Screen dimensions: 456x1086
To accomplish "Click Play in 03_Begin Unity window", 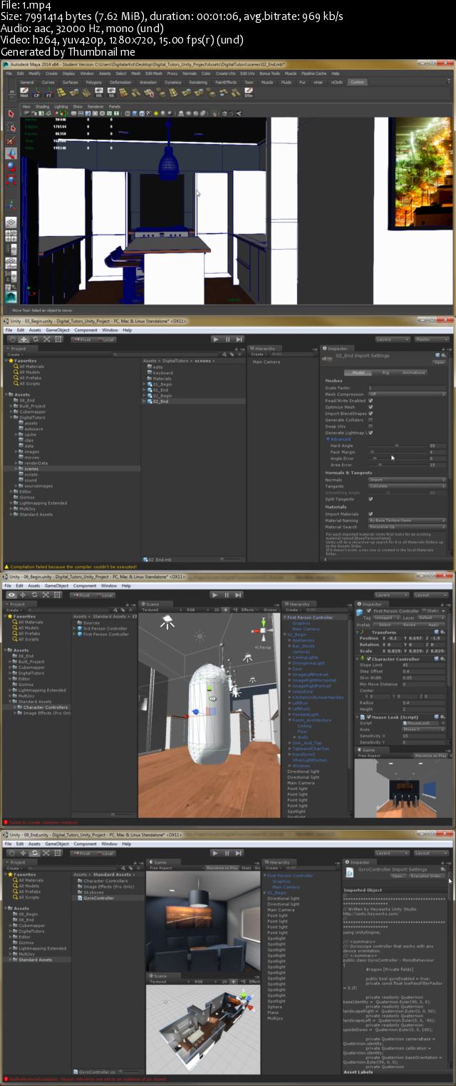I will coord(216,339).
